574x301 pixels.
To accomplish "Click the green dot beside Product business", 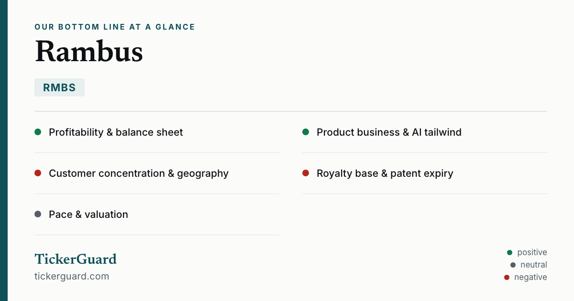I will 306,132.
